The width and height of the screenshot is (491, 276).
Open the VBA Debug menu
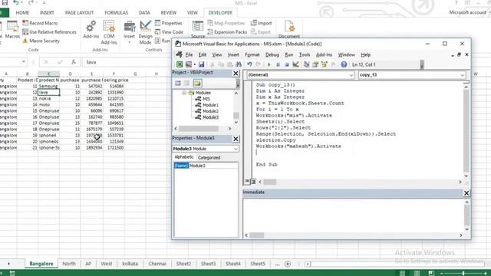[x=272, y=54]
